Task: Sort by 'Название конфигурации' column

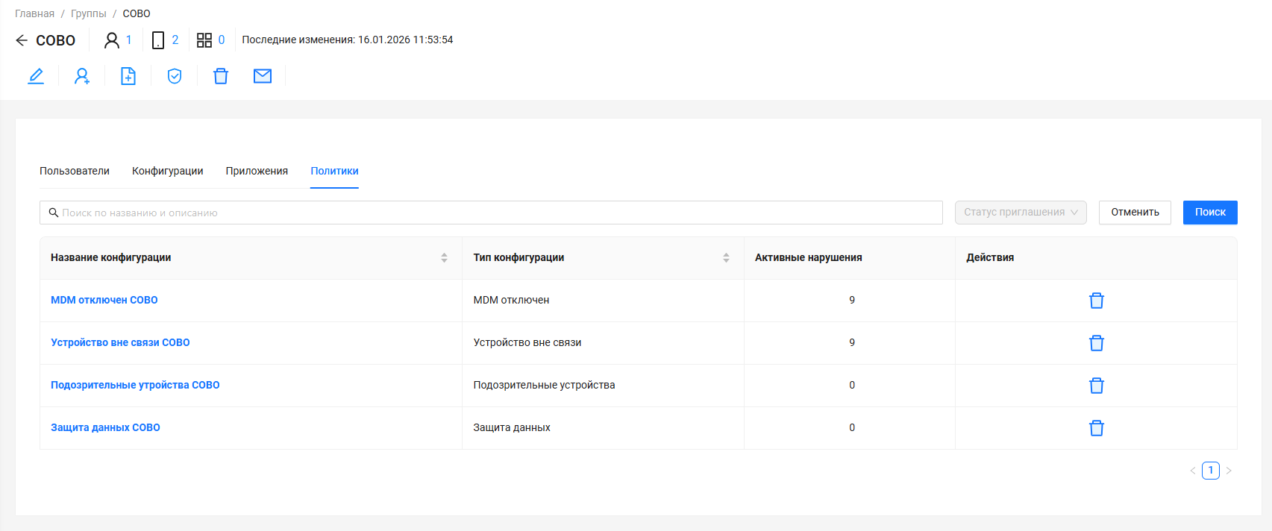Action: (444, 258)
